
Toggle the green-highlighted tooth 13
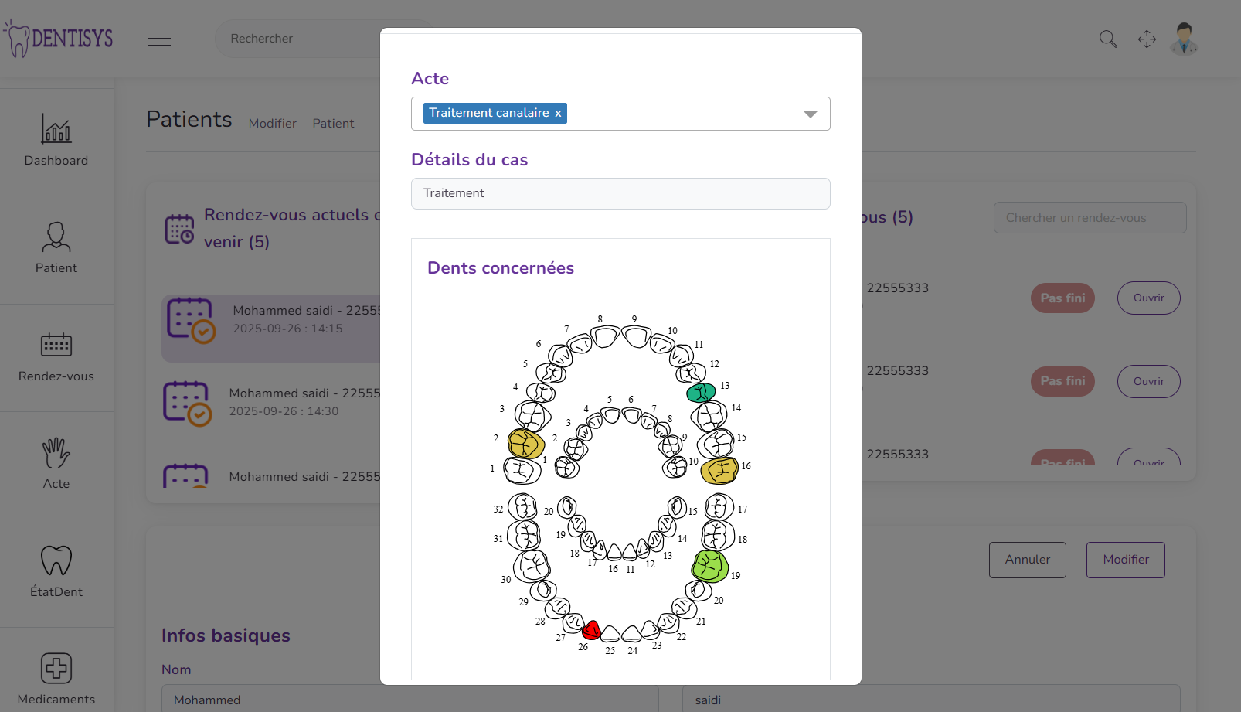tap(701, 393)
